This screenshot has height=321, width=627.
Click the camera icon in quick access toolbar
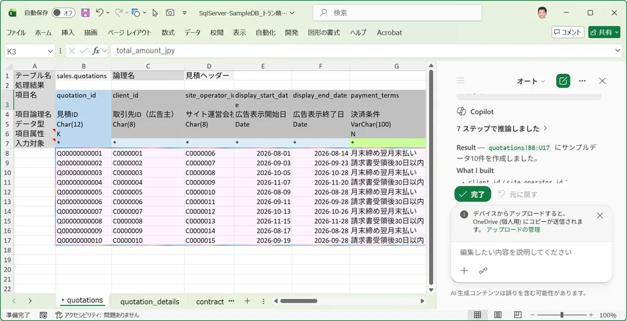[170, 13]
